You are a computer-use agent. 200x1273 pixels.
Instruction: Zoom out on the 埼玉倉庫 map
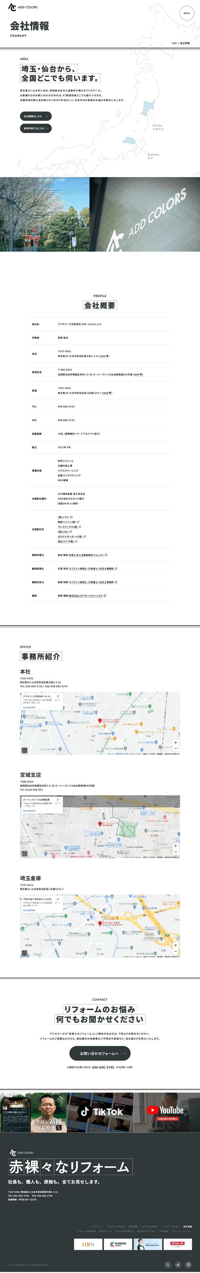click(175, 951)
